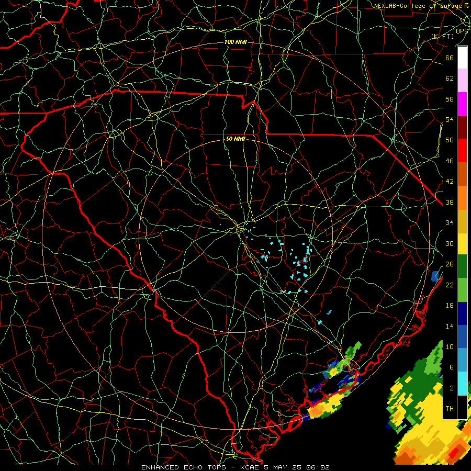Click legend value "2"
The height and width of the screenshot is (471, 471).
pos(452,388)
